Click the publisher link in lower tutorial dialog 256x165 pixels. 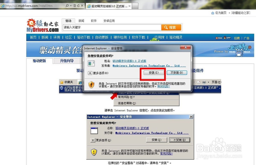click(152, 133)
